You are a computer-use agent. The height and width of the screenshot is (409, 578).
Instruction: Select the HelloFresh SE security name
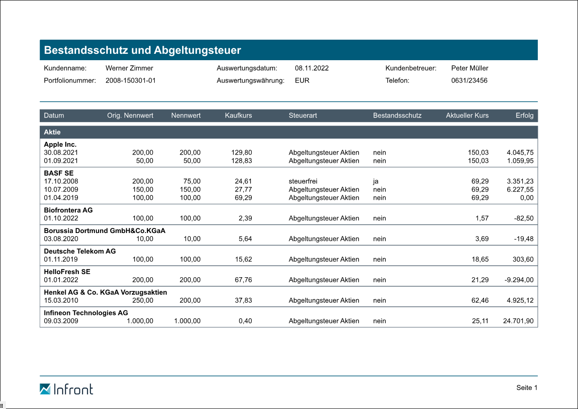67,272
